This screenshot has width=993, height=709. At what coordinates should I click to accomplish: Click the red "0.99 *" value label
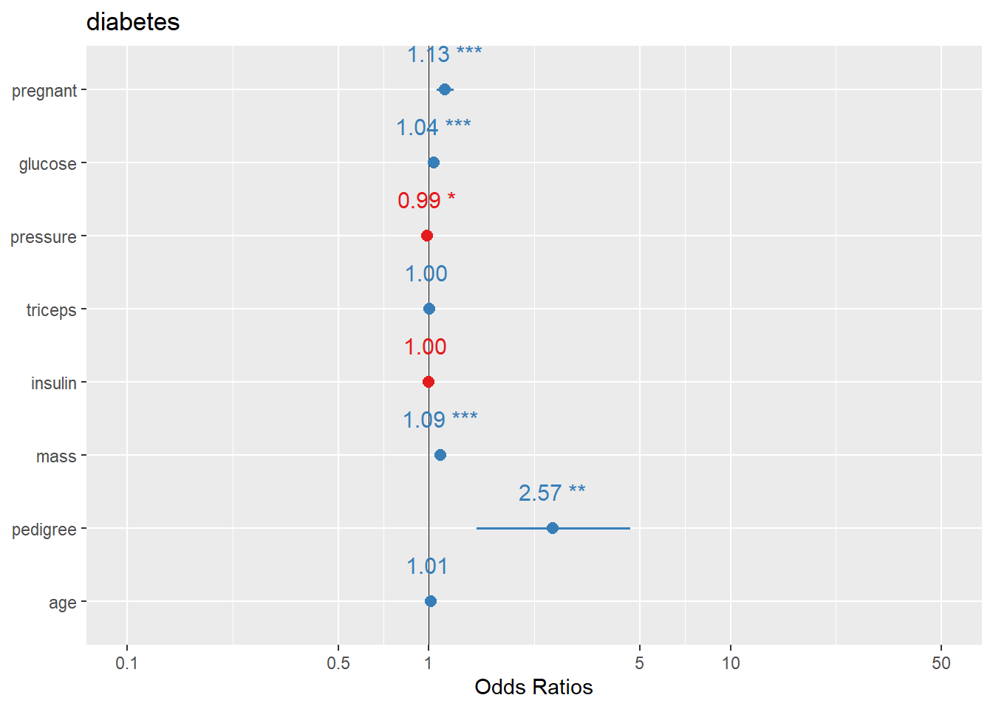[x=426, y=200]
